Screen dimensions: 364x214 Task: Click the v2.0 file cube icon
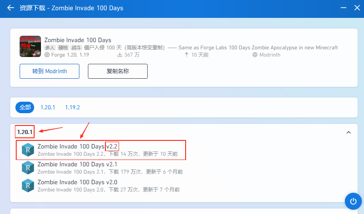pos(28,185)
